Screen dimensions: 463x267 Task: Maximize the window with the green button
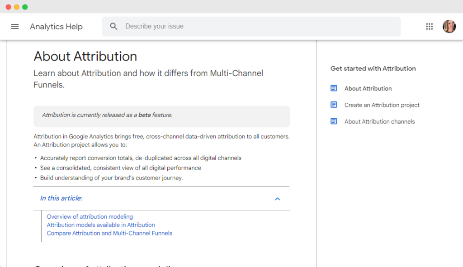[25, 7]
